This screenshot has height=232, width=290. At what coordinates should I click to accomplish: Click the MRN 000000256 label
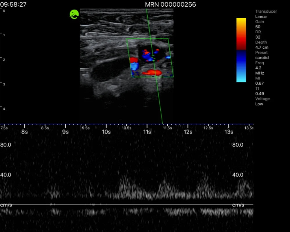(170, 4)
